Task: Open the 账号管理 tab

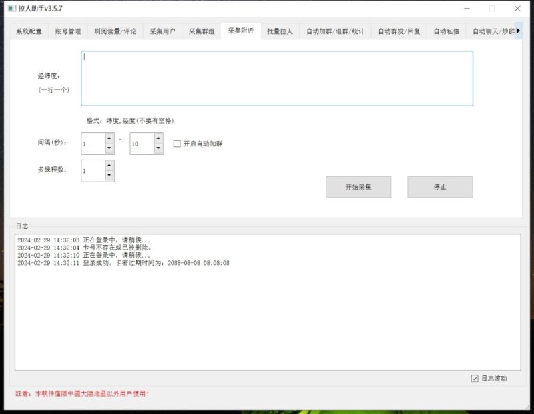Action: [67, 31]
